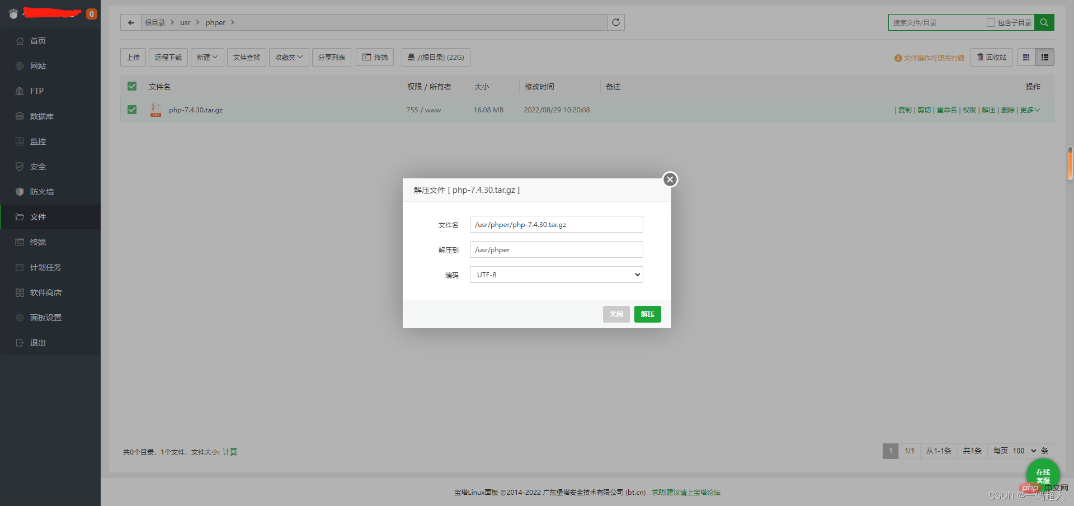Click the monitor chart icon beside 监控
Image resolution: width=1074 pixels, height=506 pixels.
click(20, 141)
